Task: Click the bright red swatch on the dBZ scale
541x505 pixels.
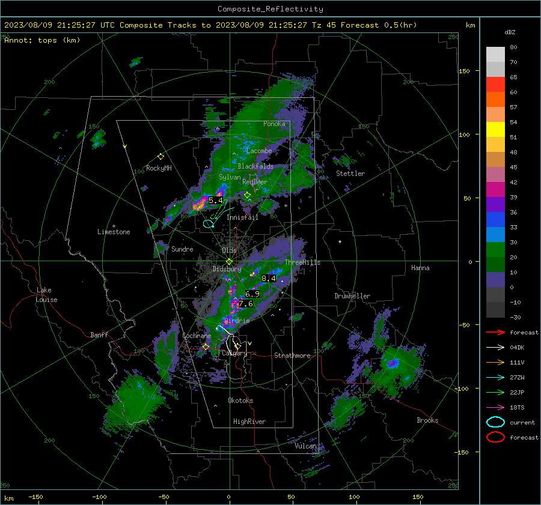Action: point(495,84)
